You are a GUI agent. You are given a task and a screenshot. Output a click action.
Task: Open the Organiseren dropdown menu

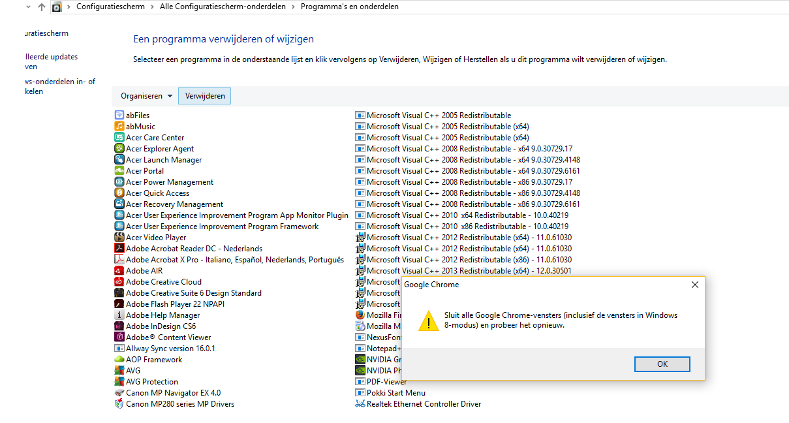147,96
